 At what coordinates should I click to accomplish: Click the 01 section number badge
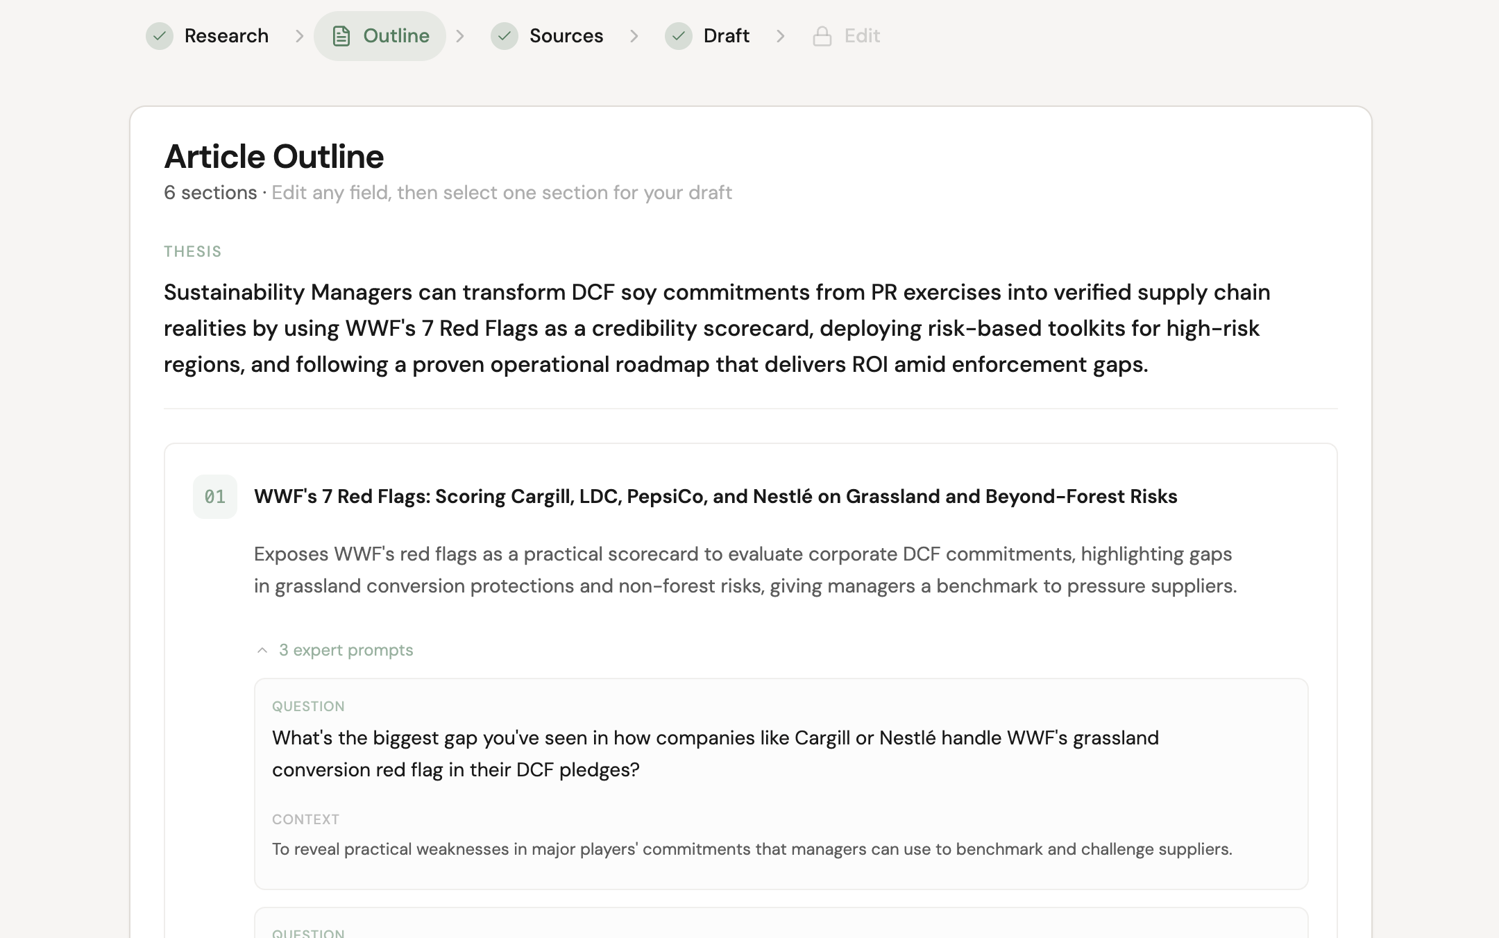tap(215, 497)
